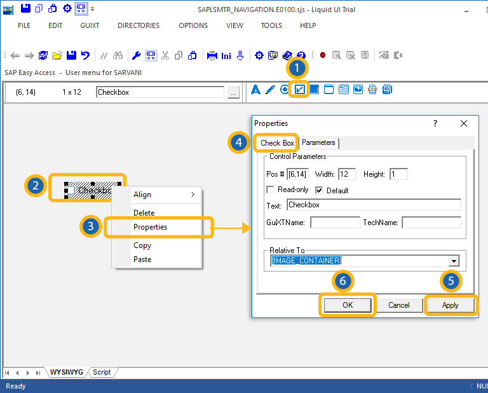Switch to the Parameters tab
Image resolution: width=488 pixels, height=393 pixels.
click(318, 142)
